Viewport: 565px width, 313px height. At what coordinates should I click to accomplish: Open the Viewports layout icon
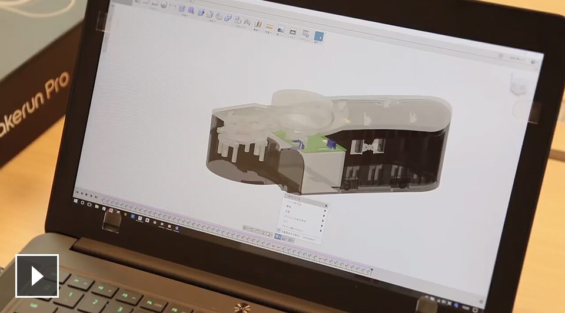tap(290, 239)
